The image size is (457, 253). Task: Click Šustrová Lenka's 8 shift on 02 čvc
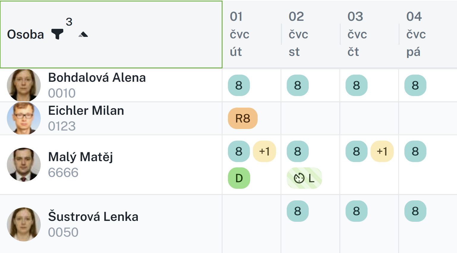click(298, 211)
